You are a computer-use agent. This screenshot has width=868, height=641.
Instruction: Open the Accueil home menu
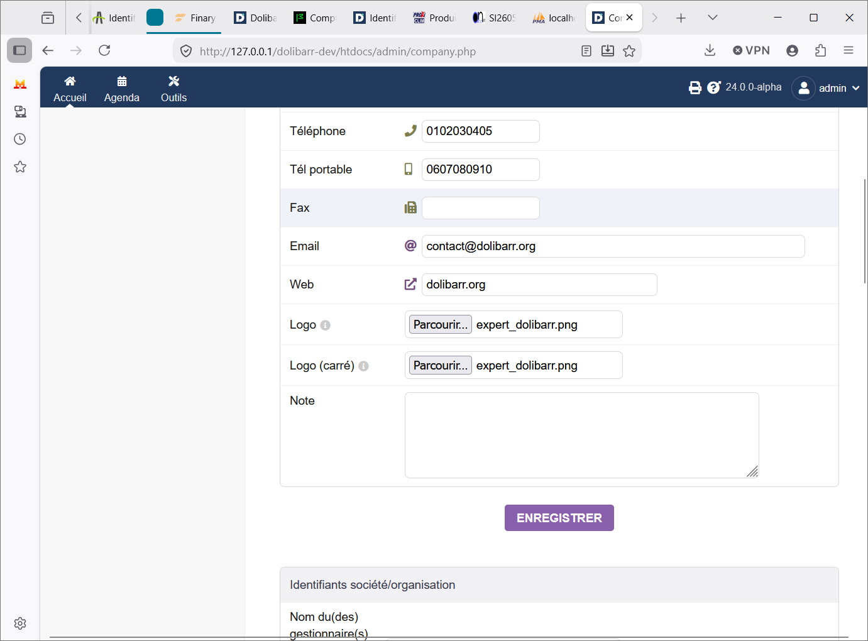coord(70,89)
